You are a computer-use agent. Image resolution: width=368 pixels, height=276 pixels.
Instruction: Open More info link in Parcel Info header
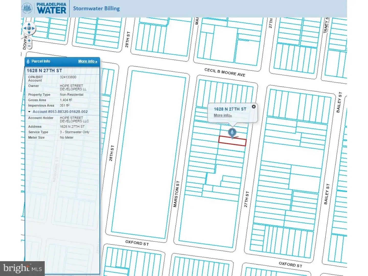(88, 61)
